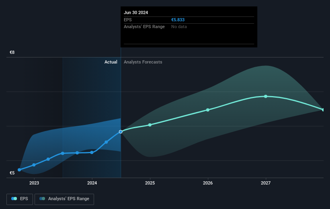Click the 2027 x-axis label

coord(266,183)
